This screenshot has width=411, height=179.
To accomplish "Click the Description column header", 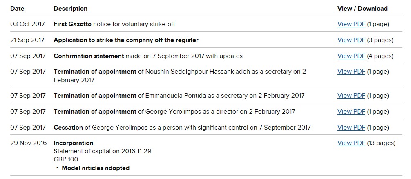I will (70, 8).
